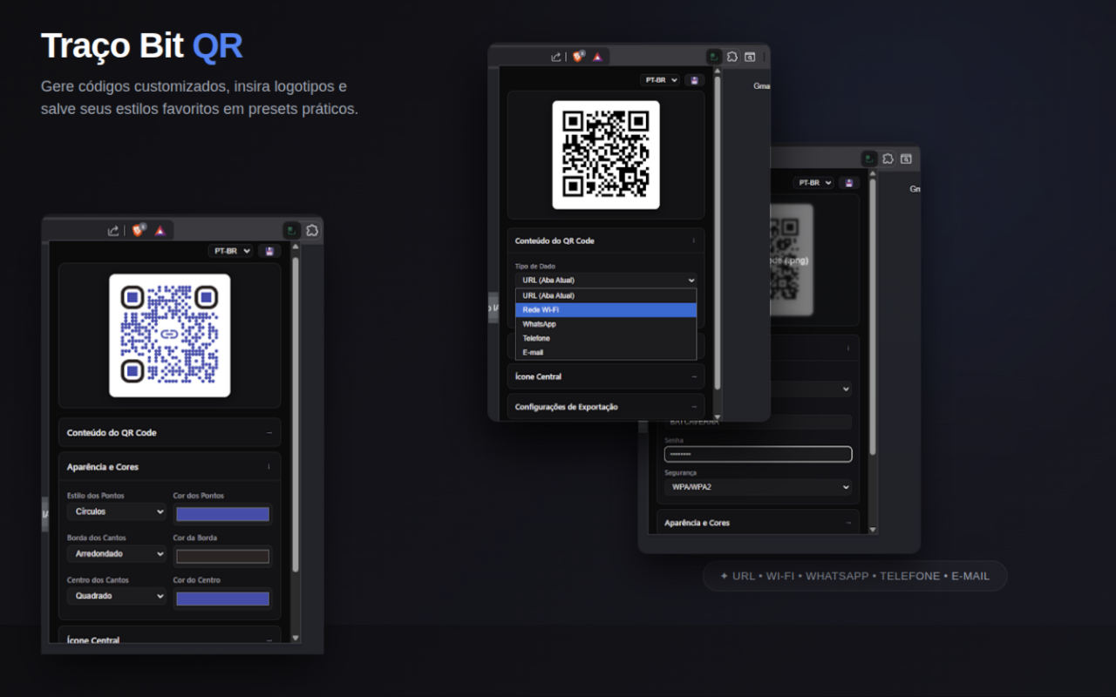Image resolution: width=1116 pixels, height=697 pixels.
Task: Click the blue rounded QR code preview
Action: click(x=170, y=335)
